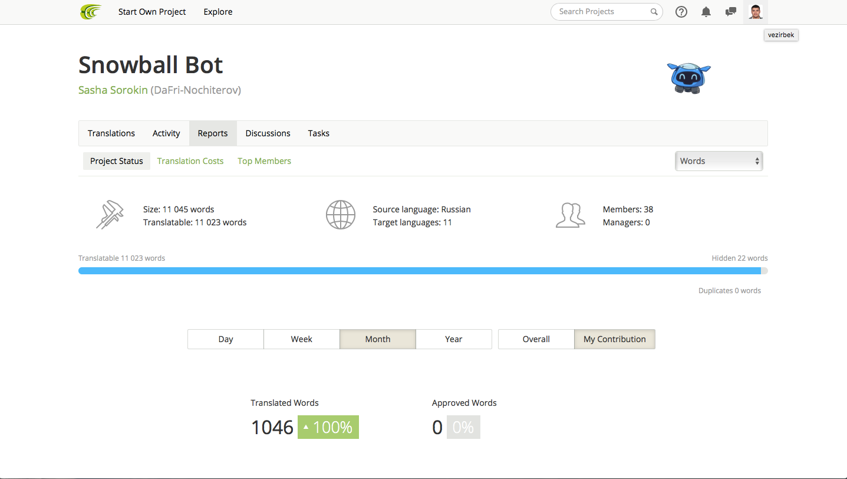Switch to the Tasks tab
Viewport: 847px width, 479px height.
[319, 133]
